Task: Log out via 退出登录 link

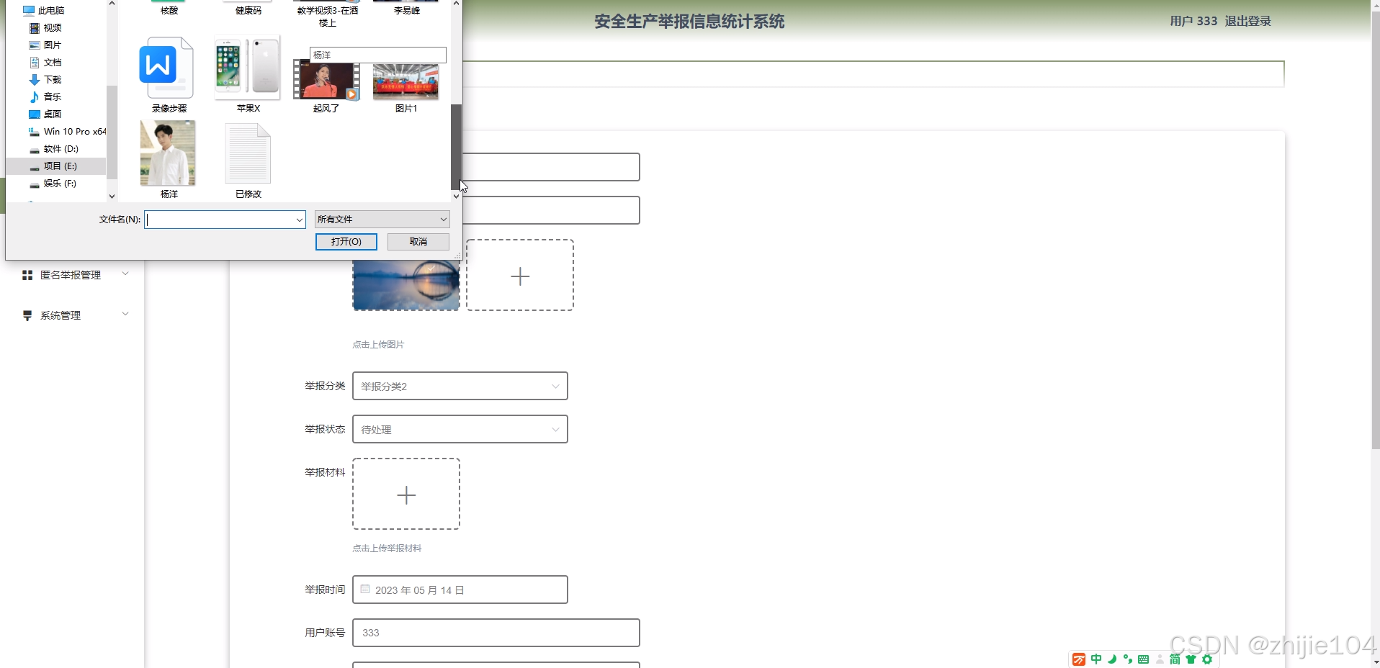Action: click(x=1248, y=22)
